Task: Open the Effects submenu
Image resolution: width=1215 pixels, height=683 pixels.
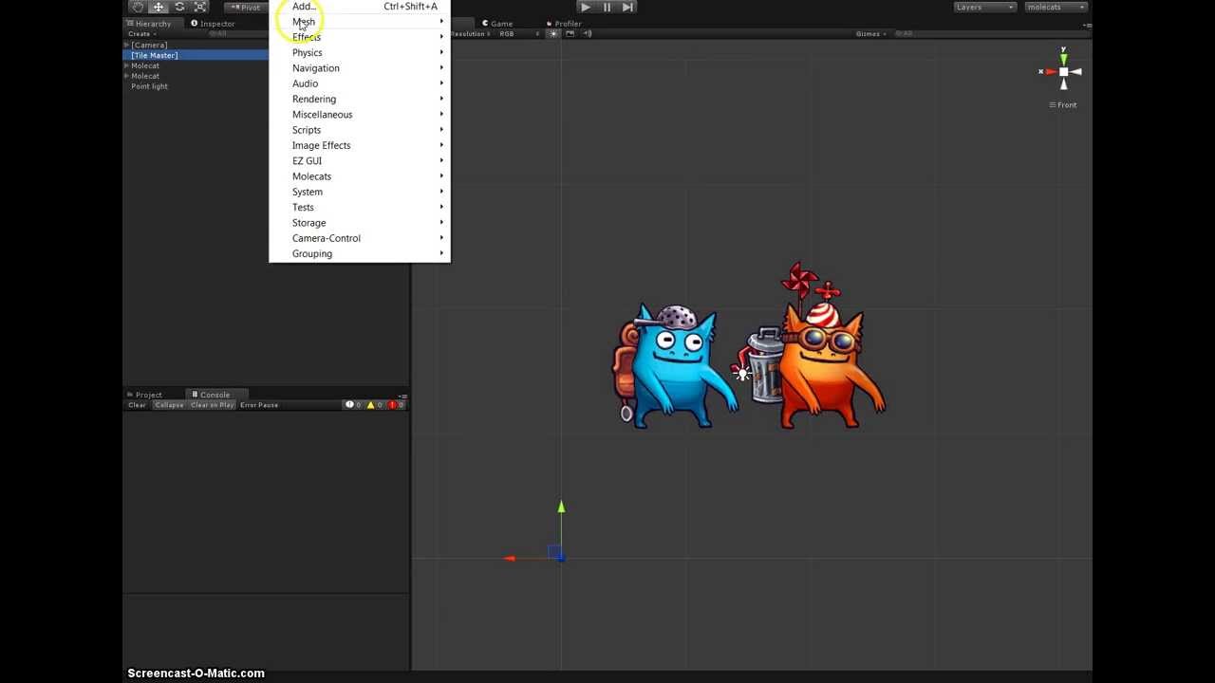Action: pyautogui.click(x=359, y=37)
